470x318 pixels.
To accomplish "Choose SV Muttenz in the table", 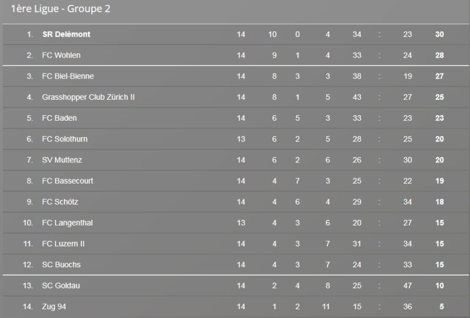I will pyautogui.click(x=62, y=160).
